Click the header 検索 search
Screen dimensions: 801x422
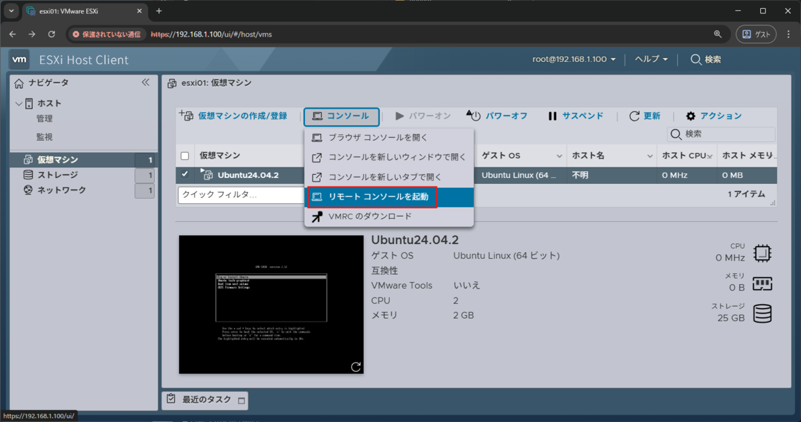(706, 59)
